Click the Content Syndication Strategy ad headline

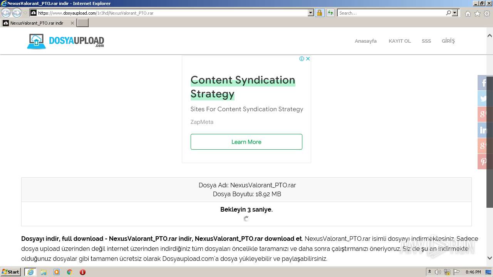pos(243,87)
